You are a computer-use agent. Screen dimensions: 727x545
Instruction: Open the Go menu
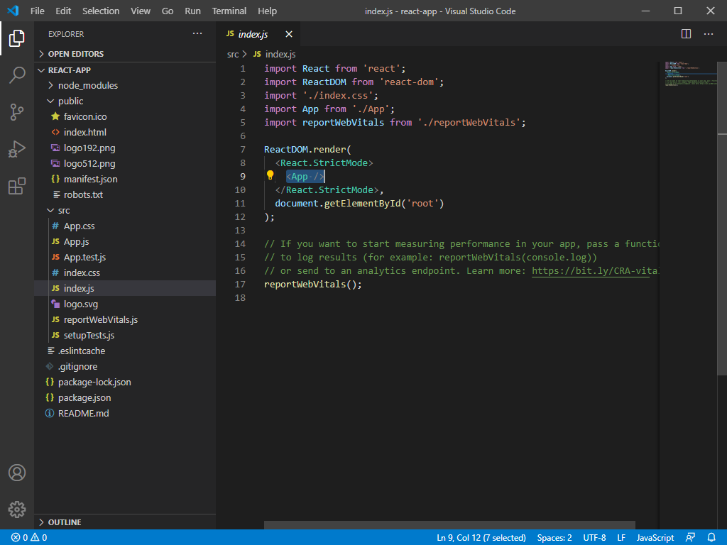(168, 11)
